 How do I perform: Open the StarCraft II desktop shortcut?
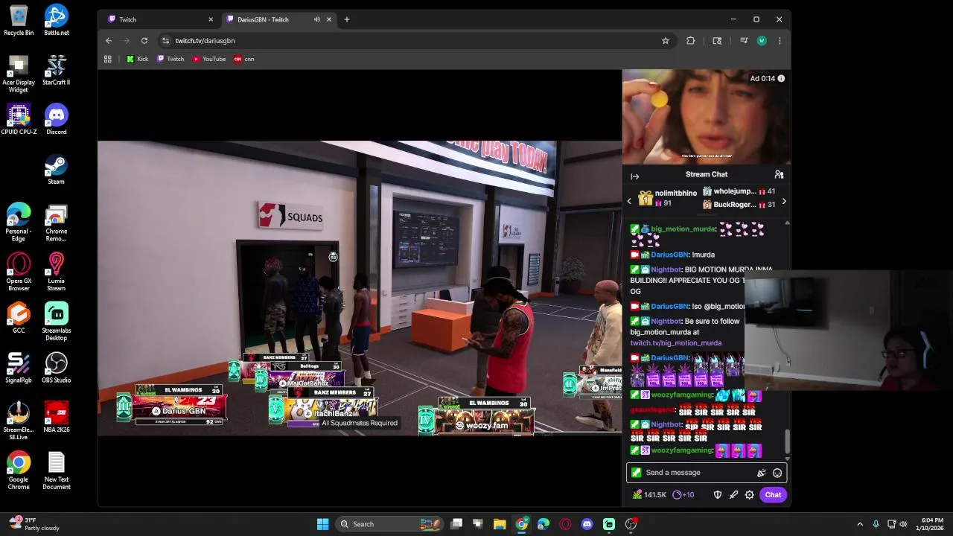pyautogui.click(x=56, y=71)
